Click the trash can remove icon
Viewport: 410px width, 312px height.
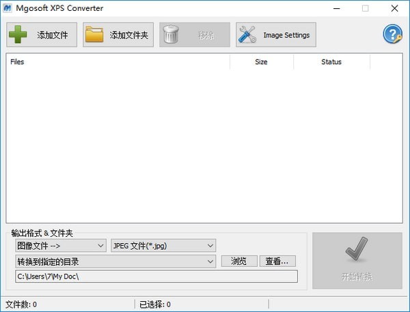coord(171,34)
